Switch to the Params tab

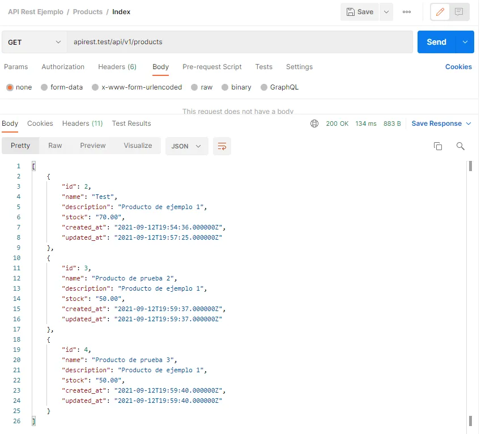[x=16, y=67]
